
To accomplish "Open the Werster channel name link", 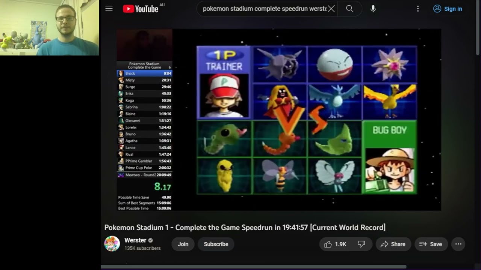I will pyautogui.click(x=135, y=240).
